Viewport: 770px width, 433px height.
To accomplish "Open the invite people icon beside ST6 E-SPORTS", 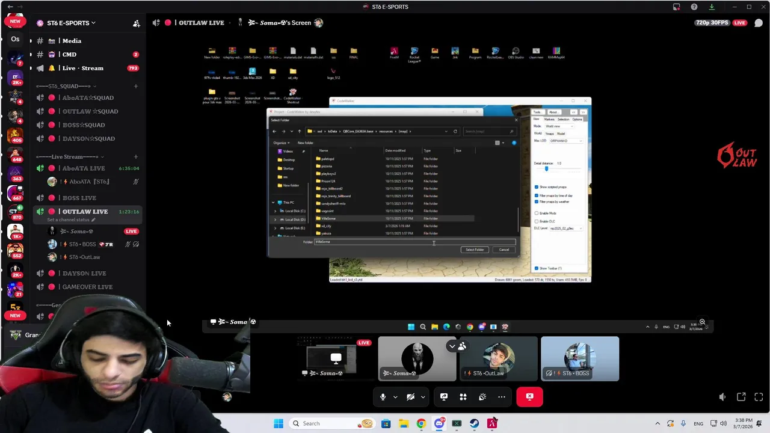I will [x=137, y=23].
